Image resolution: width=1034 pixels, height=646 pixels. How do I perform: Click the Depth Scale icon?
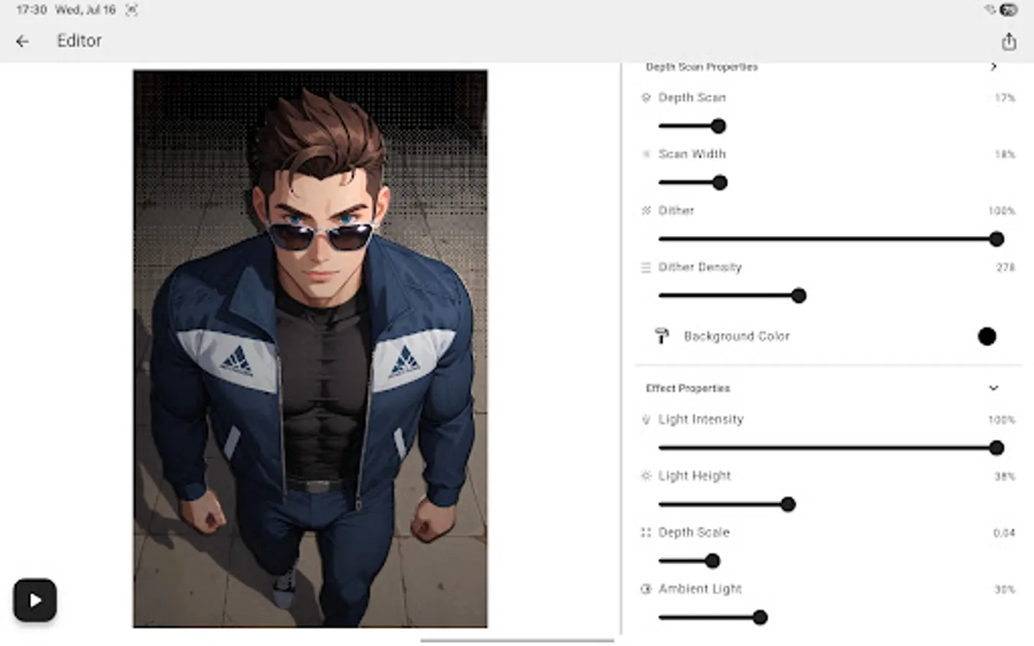[x=646, y=533]
